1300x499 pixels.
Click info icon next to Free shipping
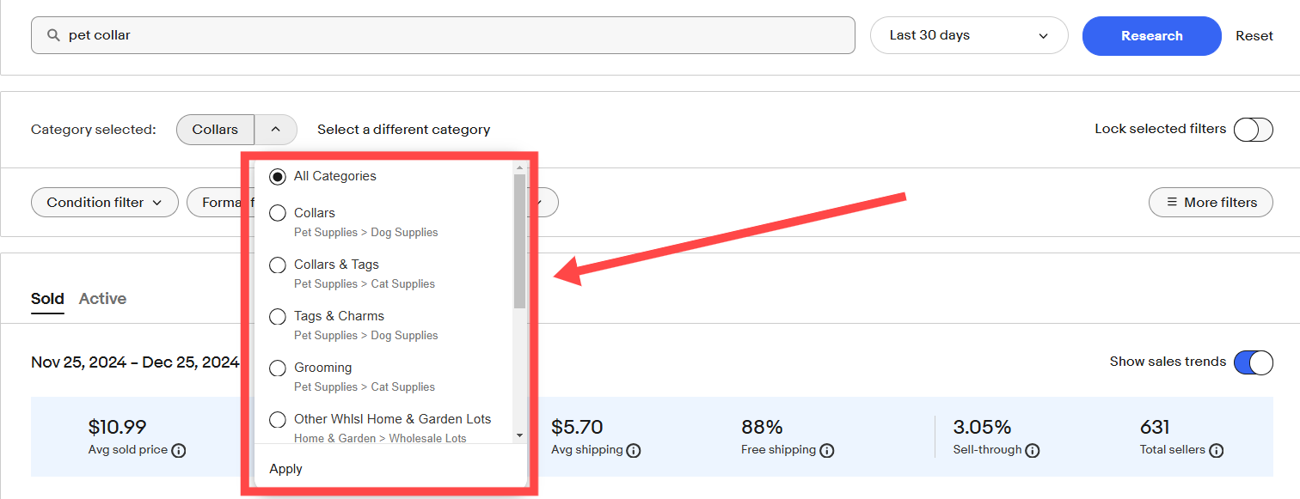[826, 450]
